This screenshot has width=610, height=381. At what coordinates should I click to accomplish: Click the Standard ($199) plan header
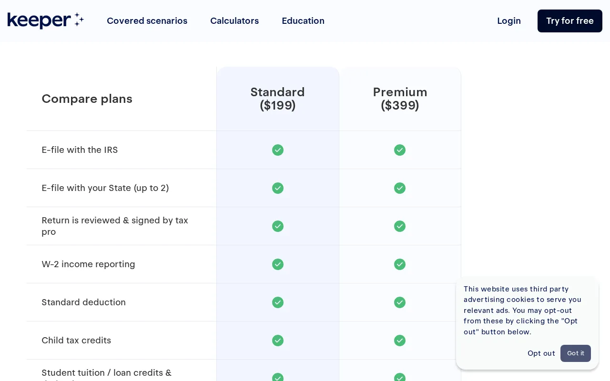pyautogui.click(x=278, y=99)
